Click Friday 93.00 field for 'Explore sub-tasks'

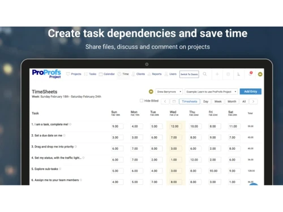pos(215,171)
